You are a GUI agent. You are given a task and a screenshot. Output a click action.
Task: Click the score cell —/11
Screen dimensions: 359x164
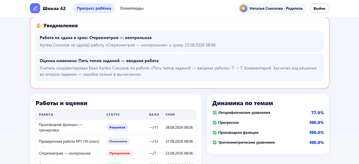[154, 127]
